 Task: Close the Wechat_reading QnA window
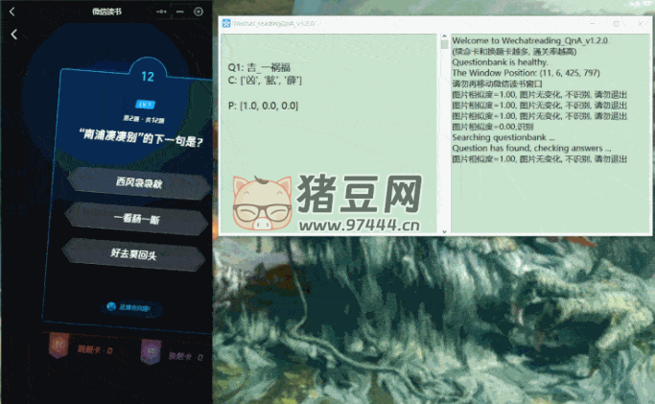(641, 23)
